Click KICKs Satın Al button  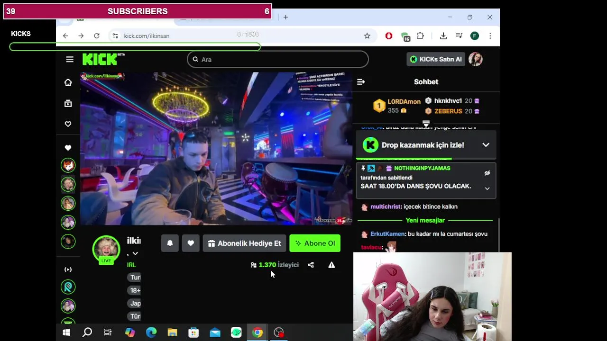(x=436, y=59)
